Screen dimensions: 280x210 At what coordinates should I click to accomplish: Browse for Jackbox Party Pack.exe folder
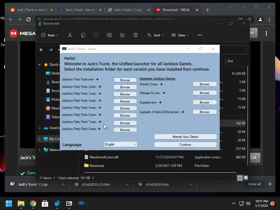(x=125, y=80)
